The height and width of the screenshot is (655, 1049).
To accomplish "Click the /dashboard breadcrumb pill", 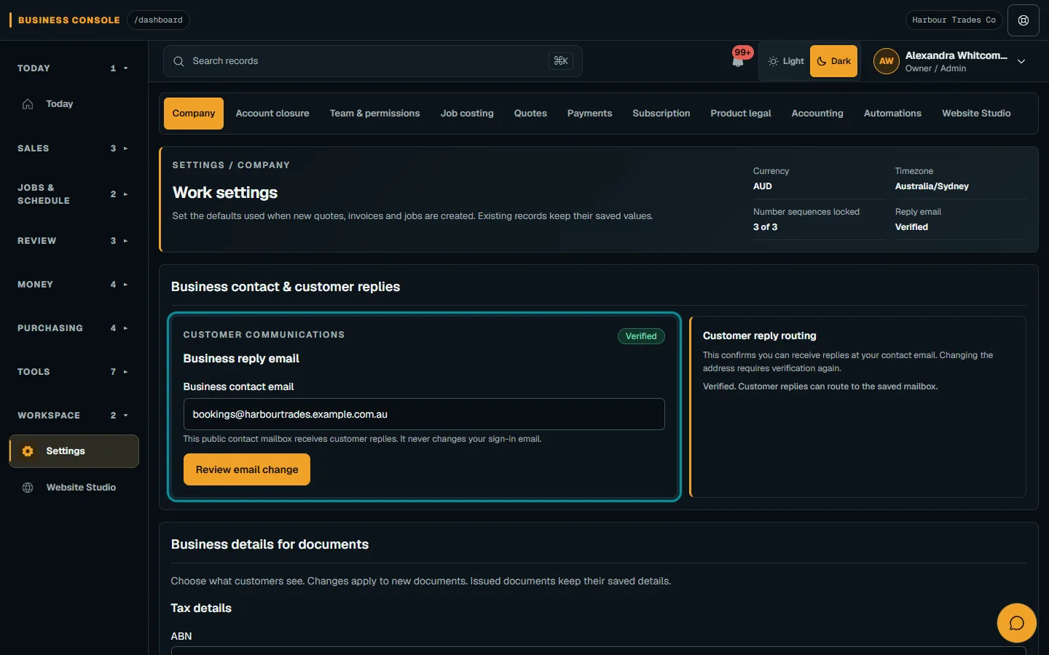I will (x=158, y=20).
